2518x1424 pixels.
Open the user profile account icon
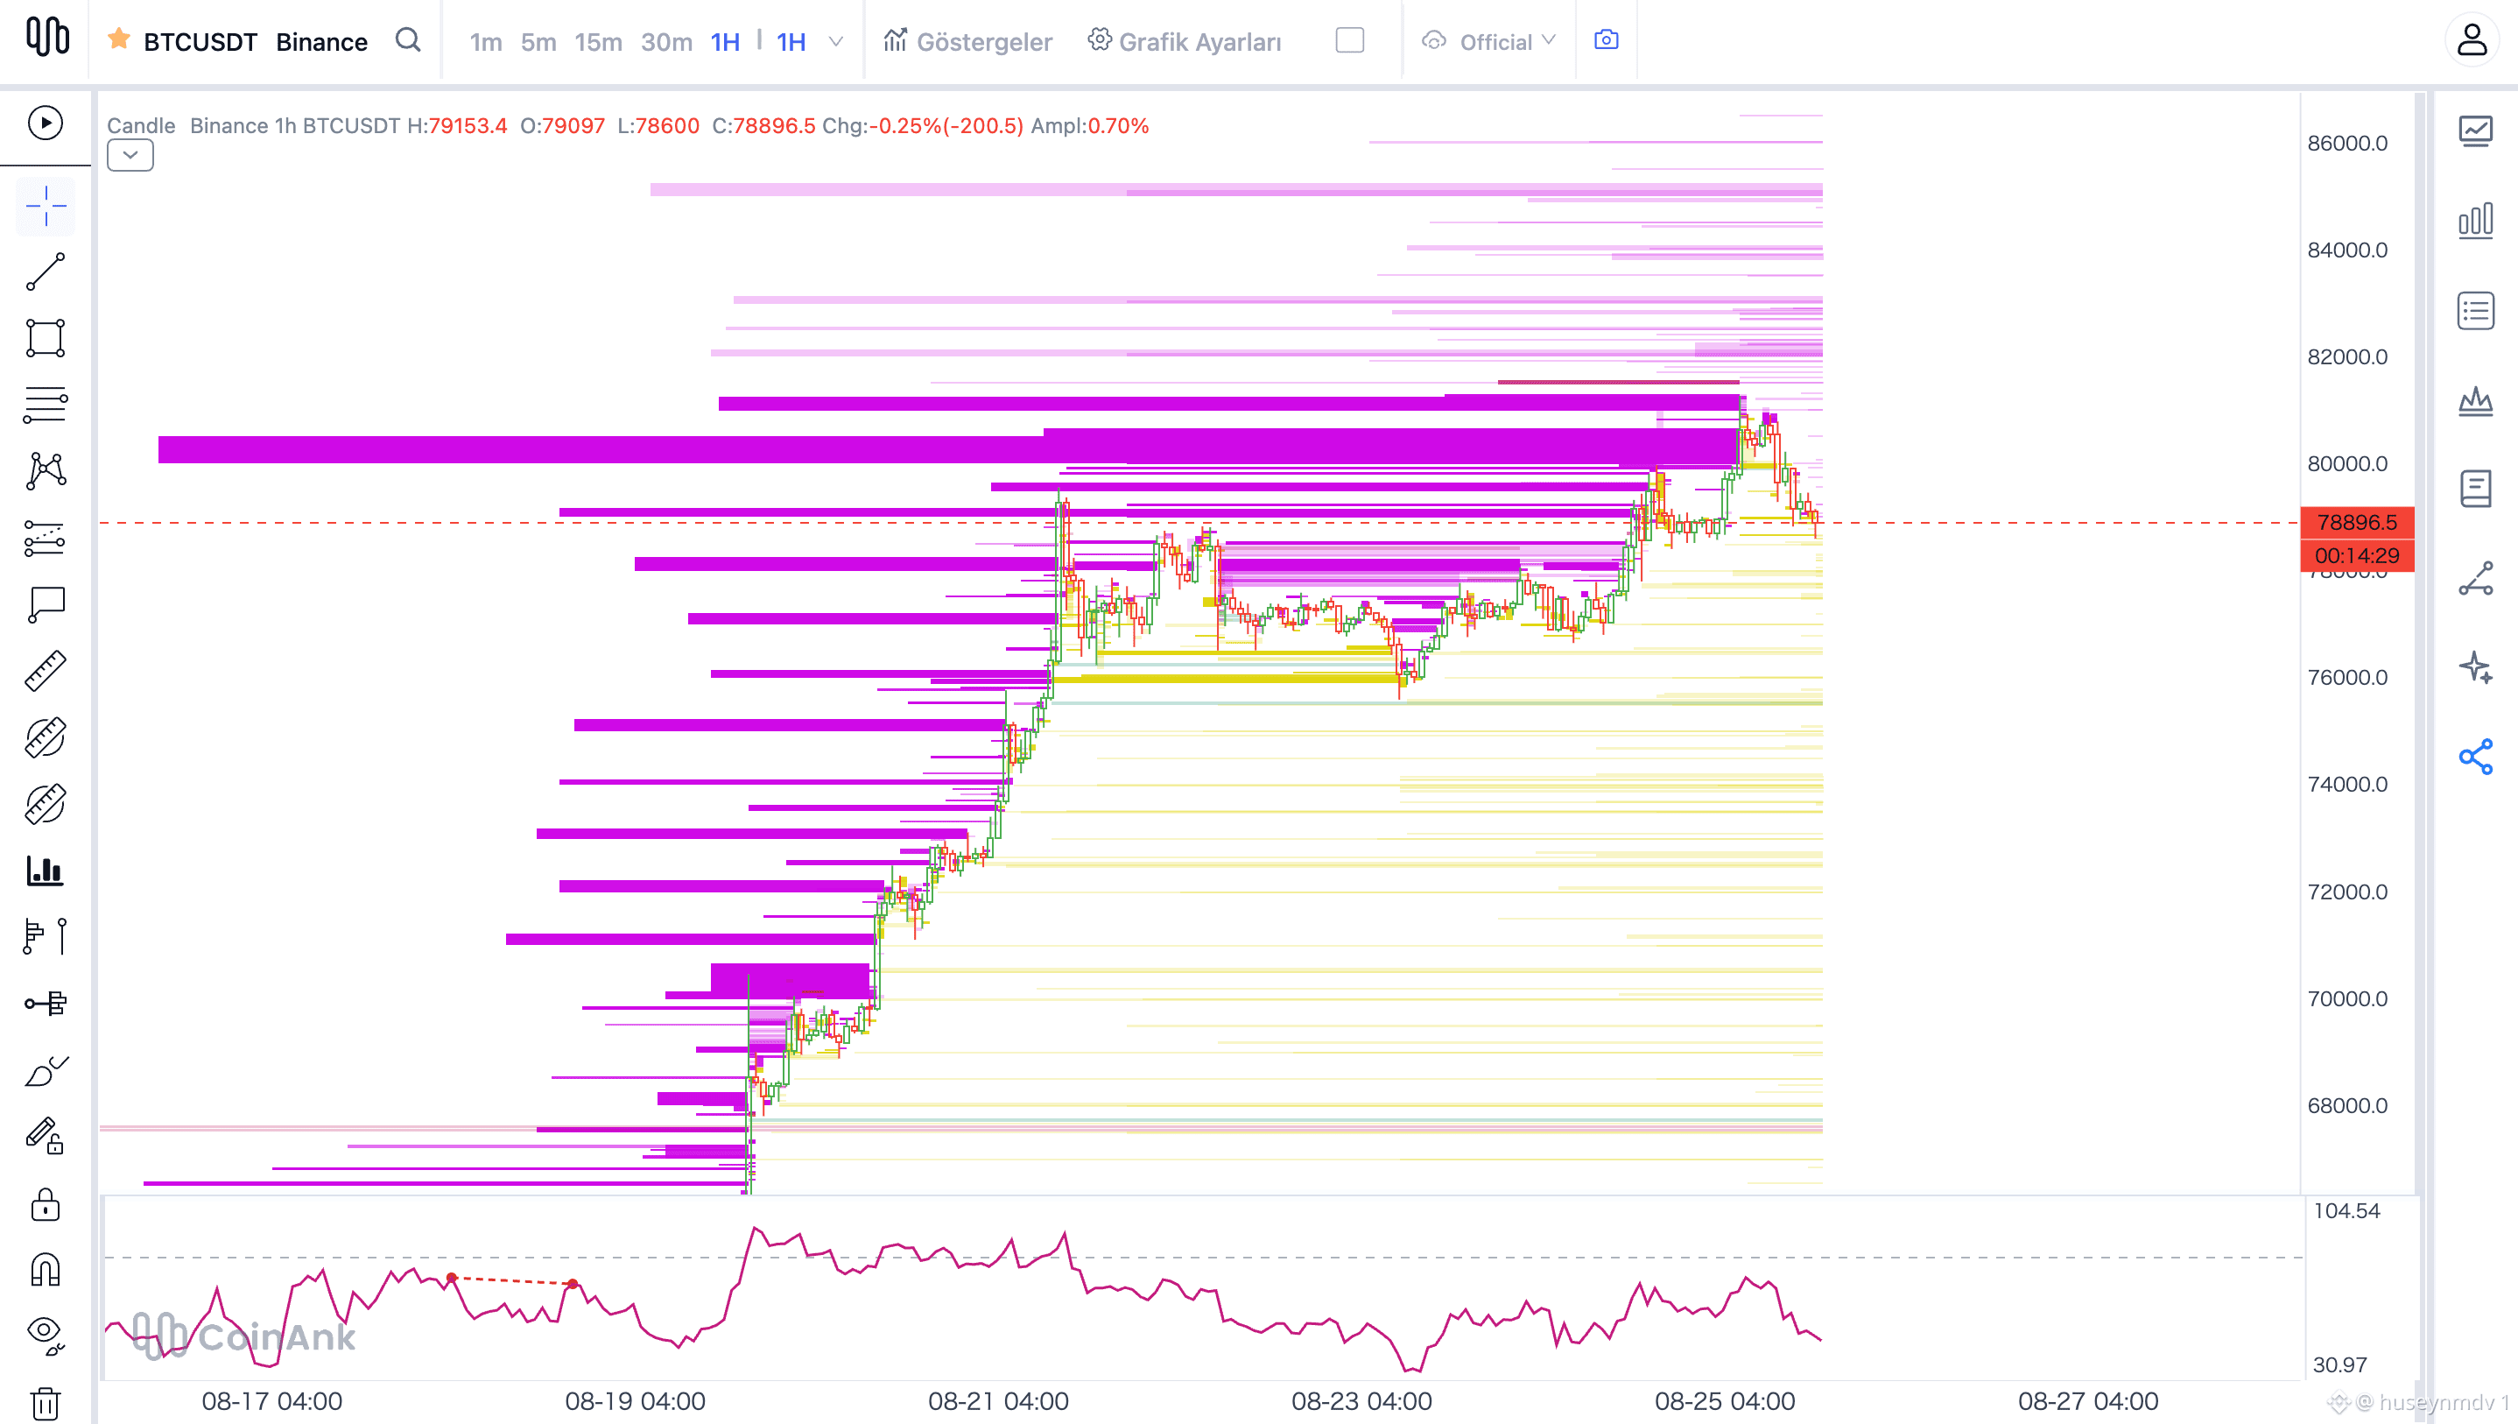2472,40
